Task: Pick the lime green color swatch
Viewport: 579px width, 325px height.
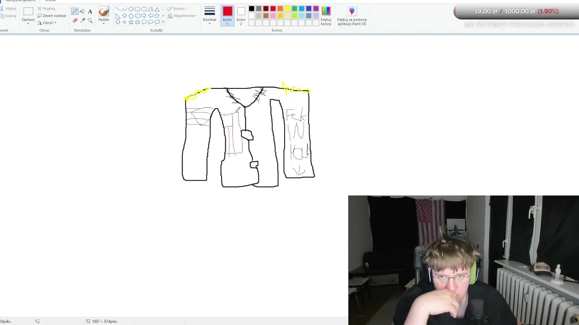Action: (x=294, y=16)
